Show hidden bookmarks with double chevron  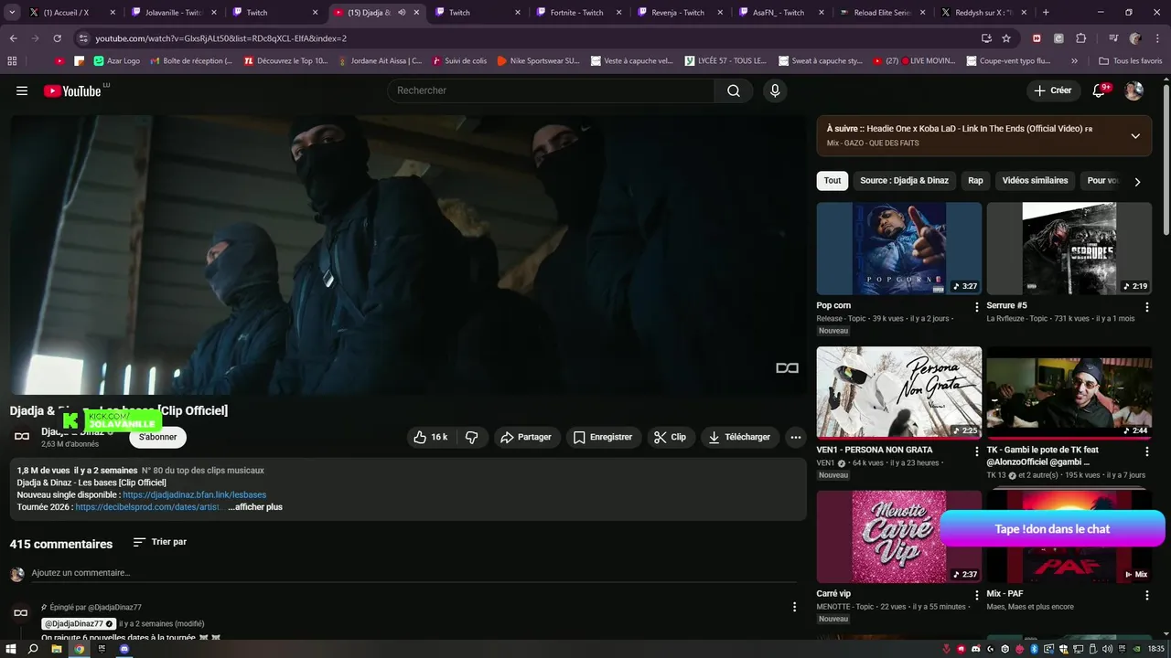[1074, 61]
